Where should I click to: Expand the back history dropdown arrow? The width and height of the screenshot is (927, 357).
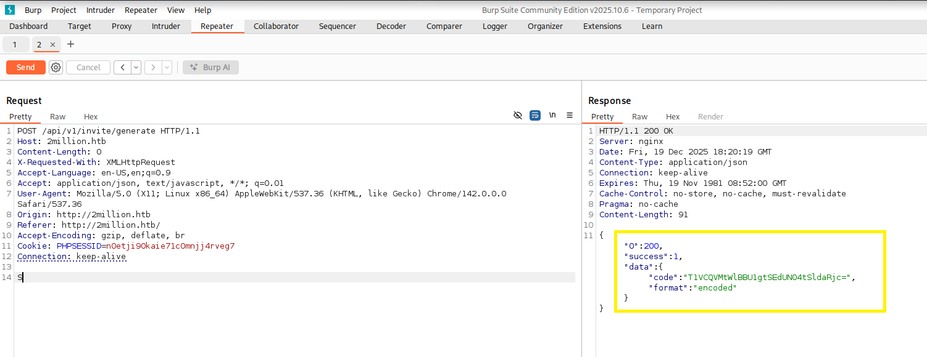tap(136, 68)
